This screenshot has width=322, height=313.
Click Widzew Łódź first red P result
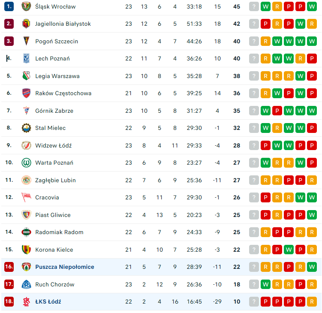pos(266,145)
